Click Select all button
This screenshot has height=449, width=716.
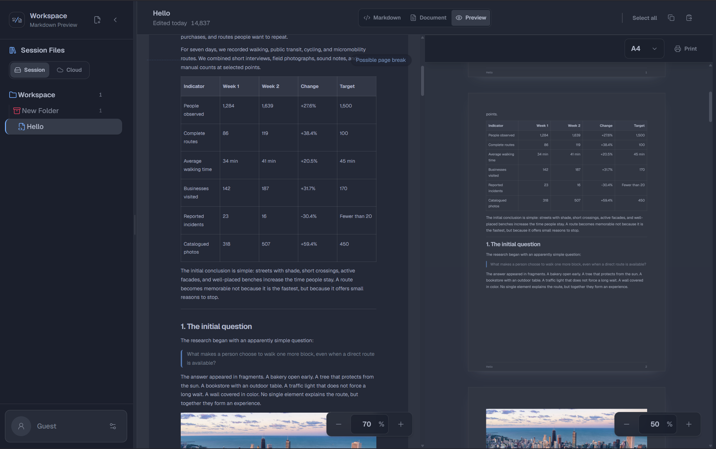(x=644, y=18)
